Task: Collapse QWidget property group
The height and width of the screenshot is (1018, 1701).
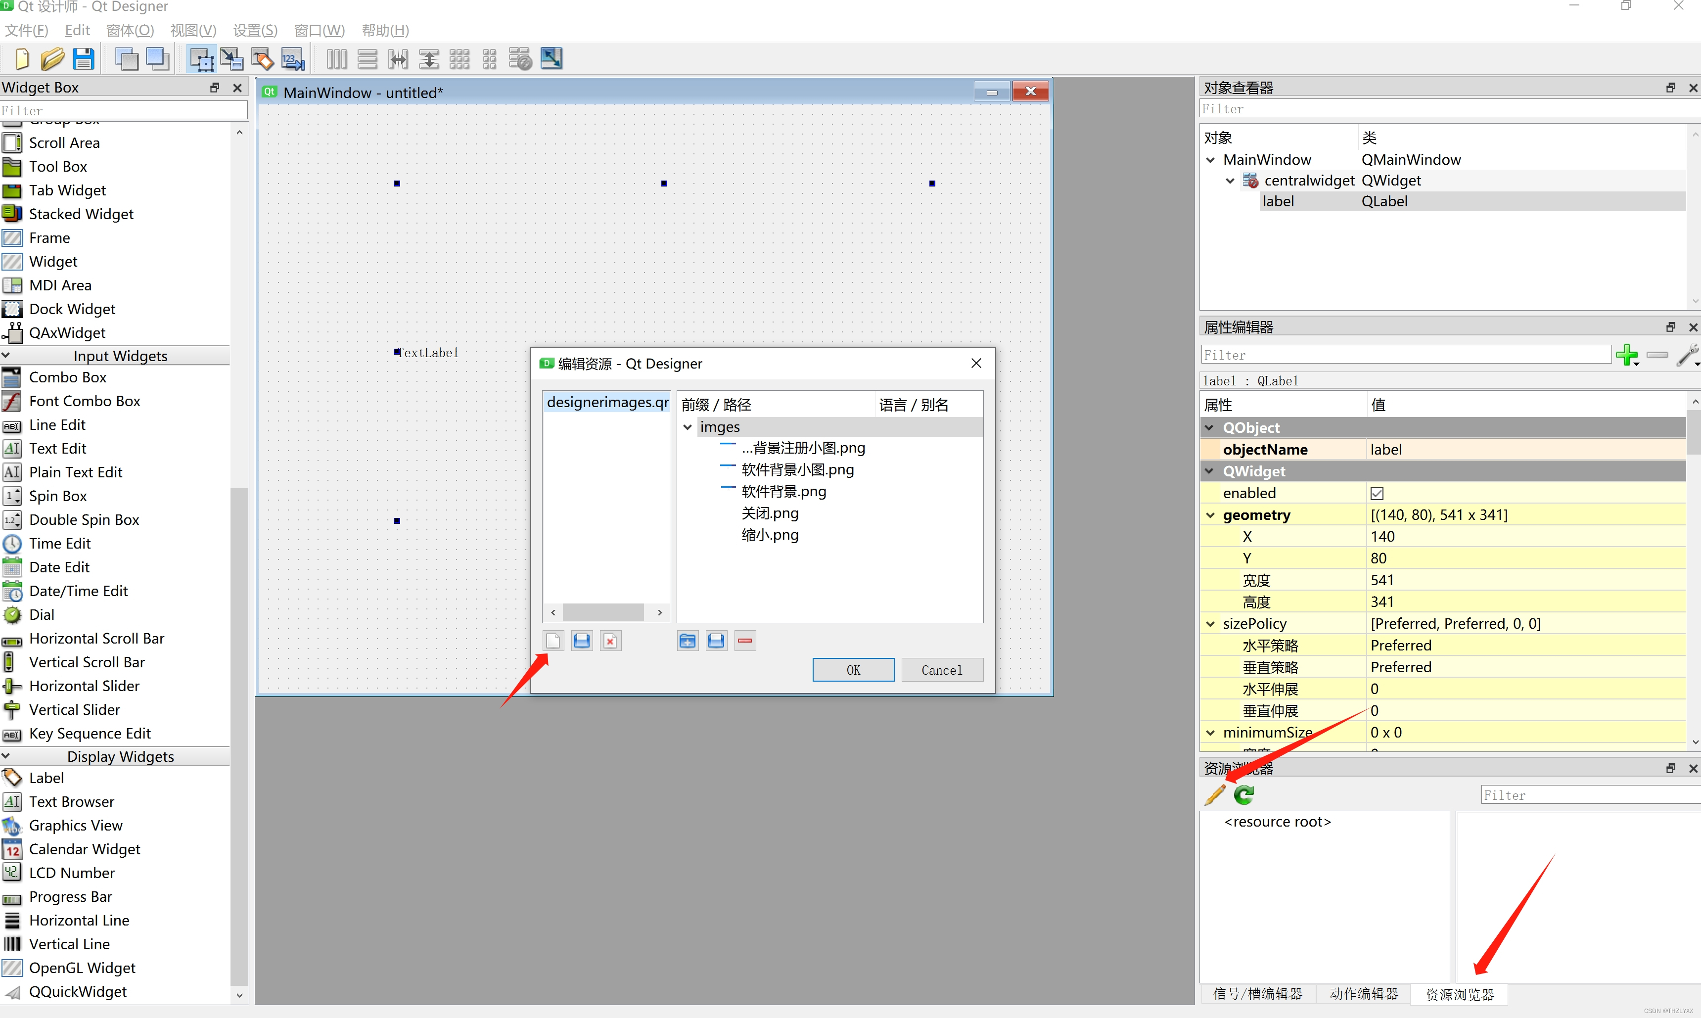Action: (x=1210, y=471)
